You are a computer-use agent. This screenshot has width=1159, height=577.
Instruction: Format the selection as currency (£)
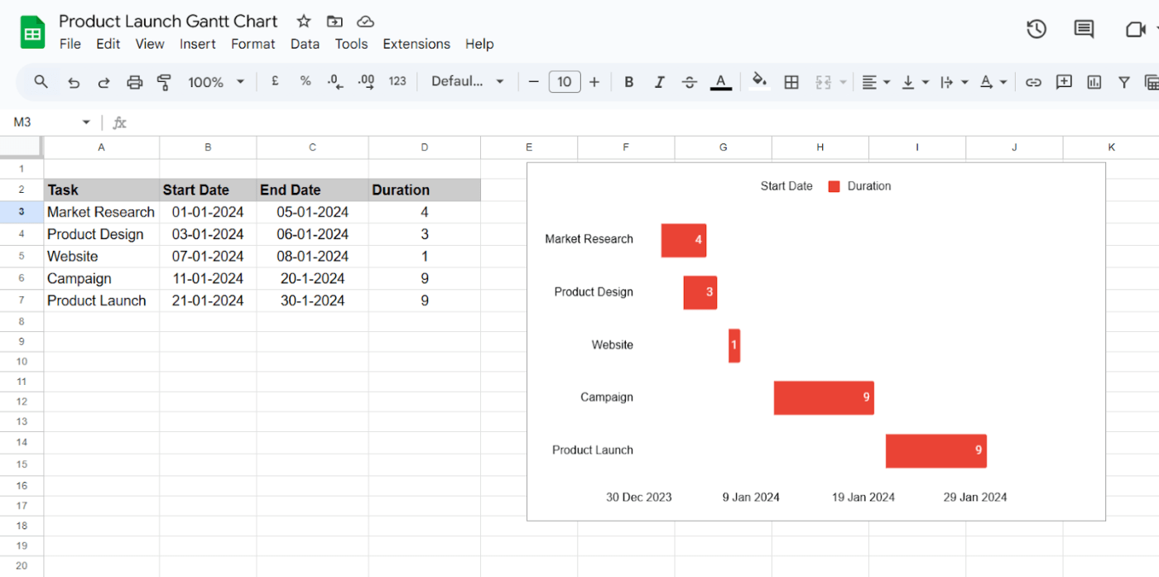tap(275, 81)
